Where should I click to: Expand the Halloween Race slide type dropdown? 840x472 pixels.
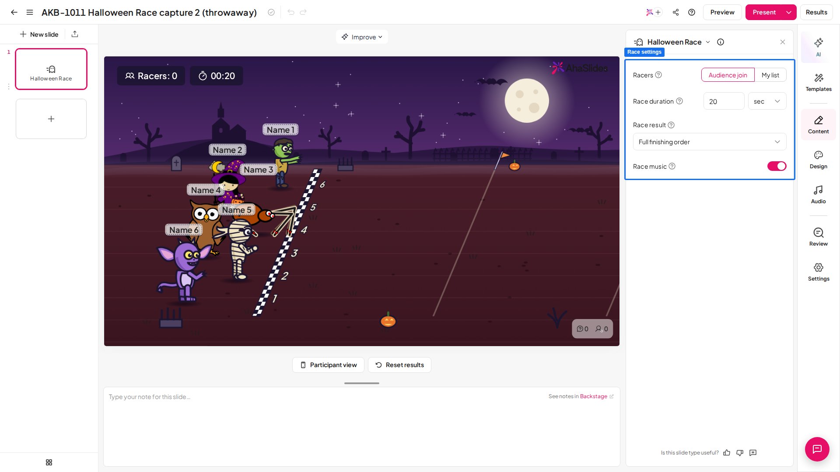click(708, 42)
